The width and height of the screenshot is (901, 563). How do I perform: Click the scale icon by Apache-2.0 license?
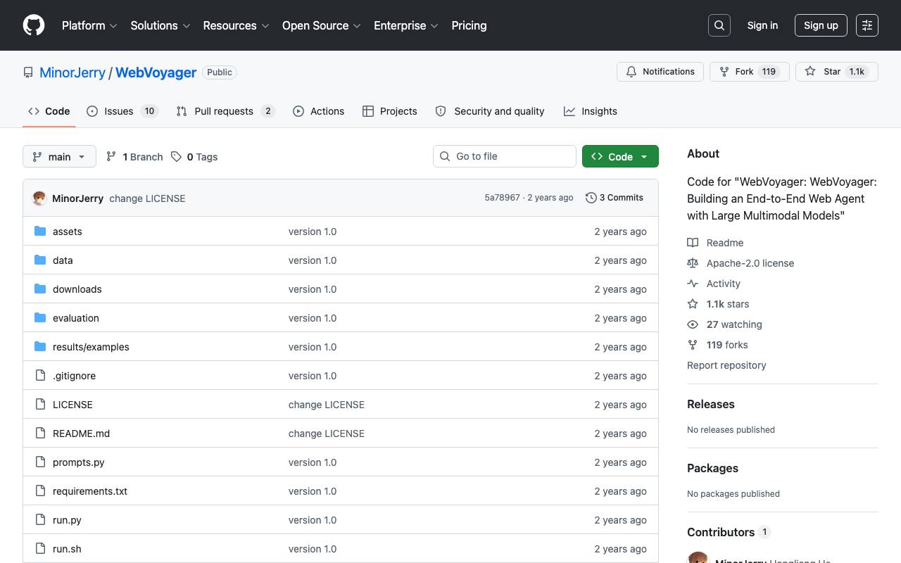pos(693,263)
